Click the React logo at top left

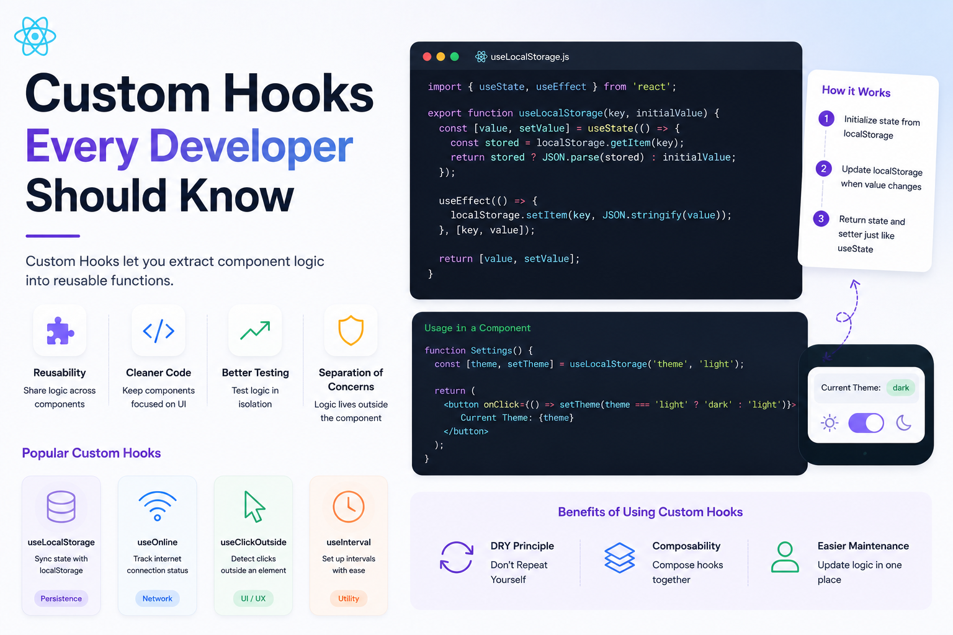[35, 36]
